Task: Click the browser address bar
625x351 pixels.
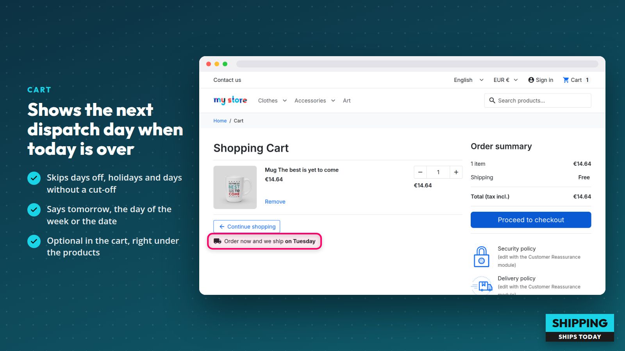Action: (x=417, y=64)
